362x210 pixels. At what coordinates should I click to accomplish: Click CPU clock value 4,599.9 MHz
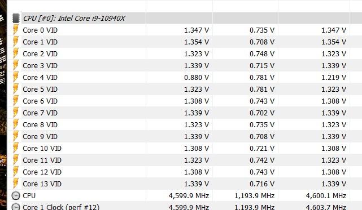(189, 196)
